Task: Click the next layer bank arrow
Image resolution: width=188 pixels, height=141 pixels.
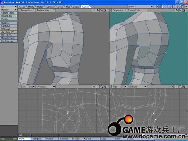Action: coord(157,7)
